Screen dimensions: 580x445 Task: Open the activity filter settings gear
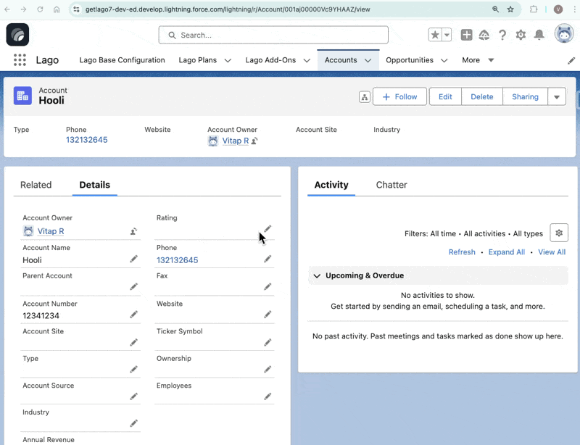pyautogui.click(x=559, y=233)
